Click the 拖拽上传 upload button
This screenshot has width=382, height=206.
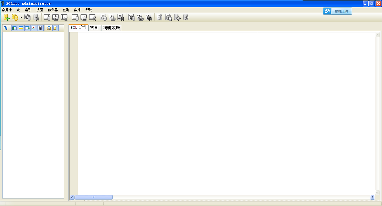pyautogui.click(x=338, y=11)
